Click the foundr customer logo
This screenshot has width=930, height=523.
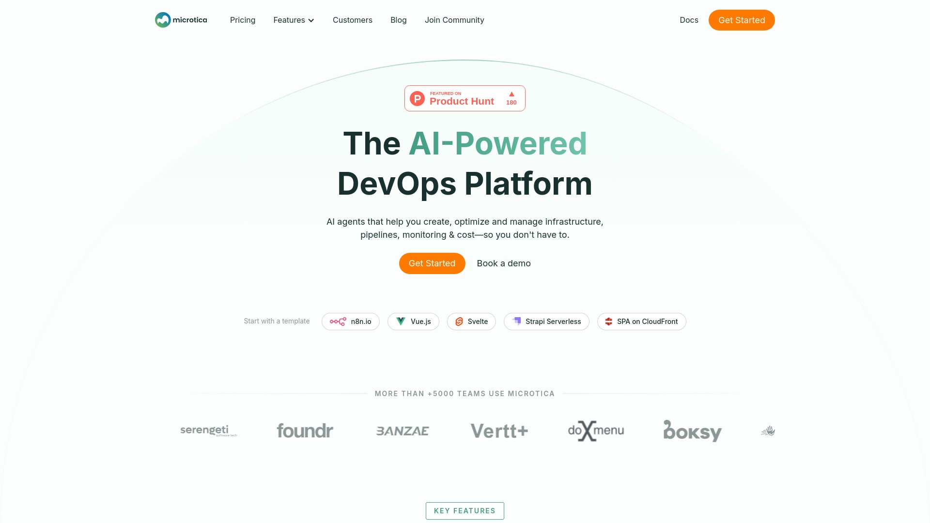coord(305,431)
